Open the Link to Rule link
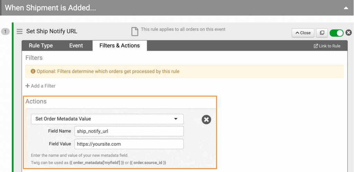Image resolution: width=354 pixels, height=172 pixels. point(327,46)
